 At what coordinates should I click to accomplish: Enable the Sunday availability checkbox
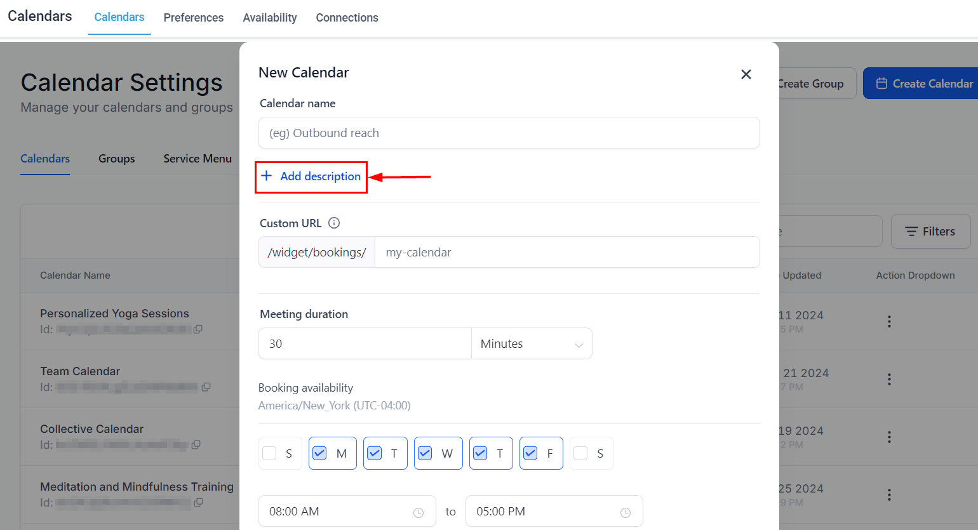270,453
